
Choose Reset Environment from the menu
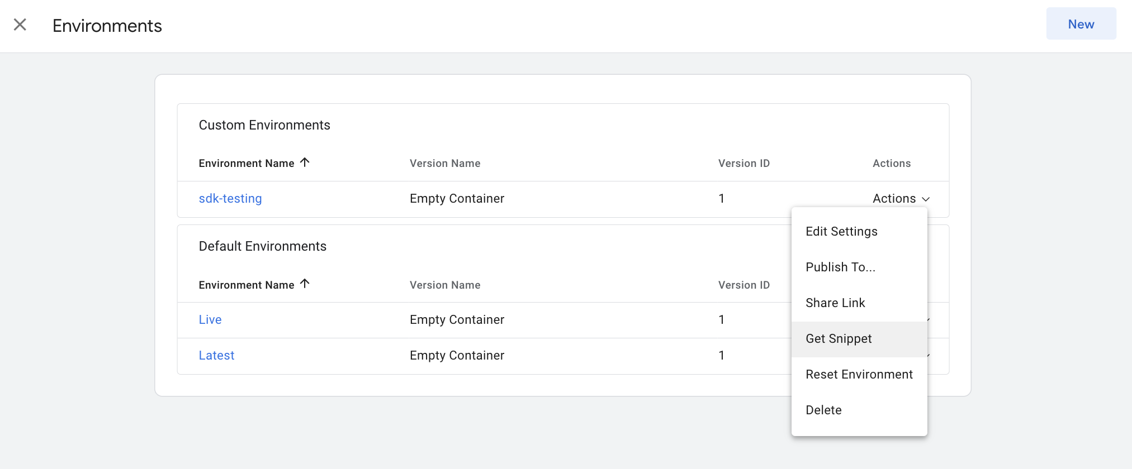tap(859, 375)
